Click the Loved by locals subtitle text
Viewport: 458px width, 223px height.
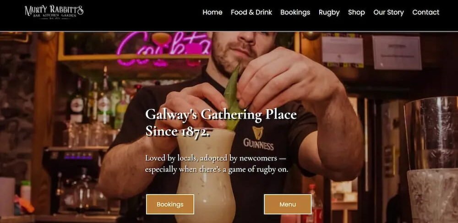(217, 164)
